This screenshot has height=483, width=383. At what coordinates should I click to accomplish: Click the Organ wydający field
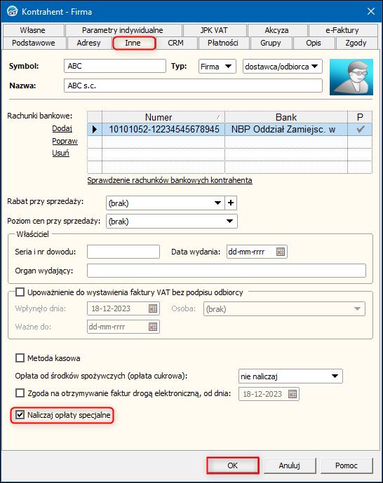pyautogui.click(x=227, y=271)
